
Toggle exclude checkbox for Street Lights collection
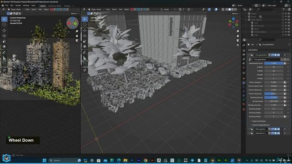[x=283, y=26]
